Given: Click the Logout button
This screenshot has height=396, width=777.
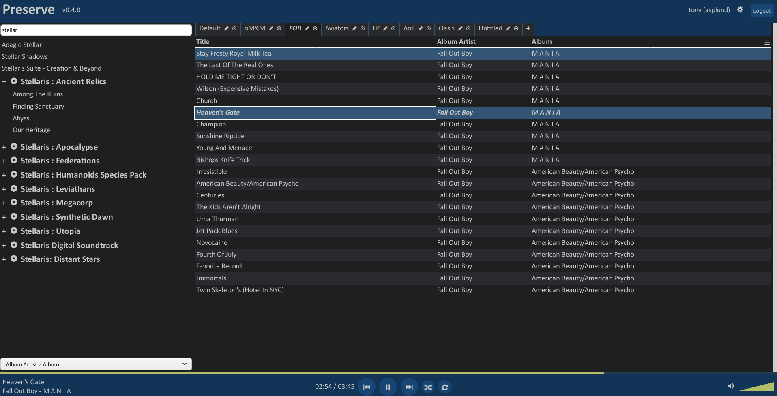Looking at the screenshot, I should click(762, 11).
